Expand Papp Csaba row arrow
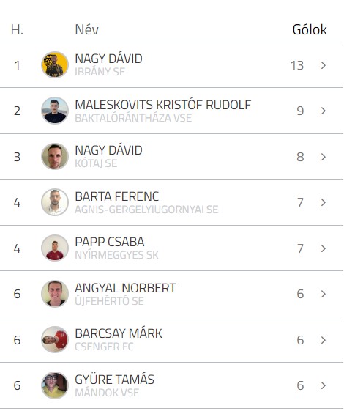 pyautogui.click(x=324, y=248)
